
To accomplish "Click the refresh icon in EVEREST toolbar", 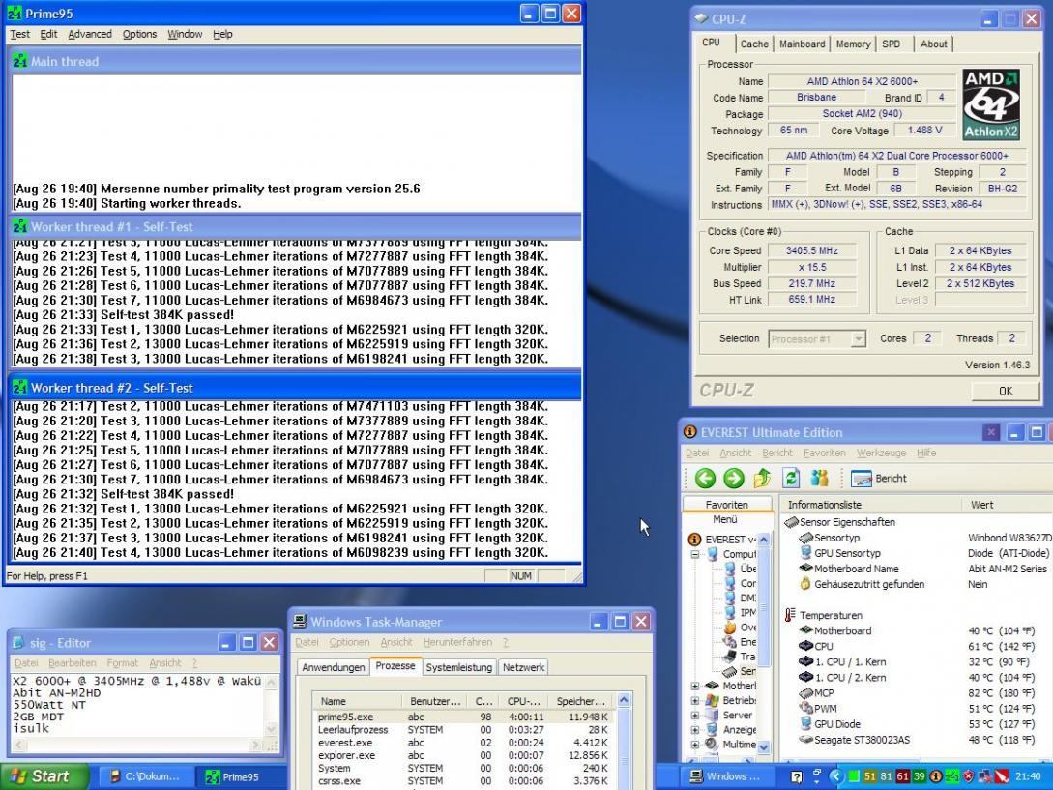I will (791, 479).
